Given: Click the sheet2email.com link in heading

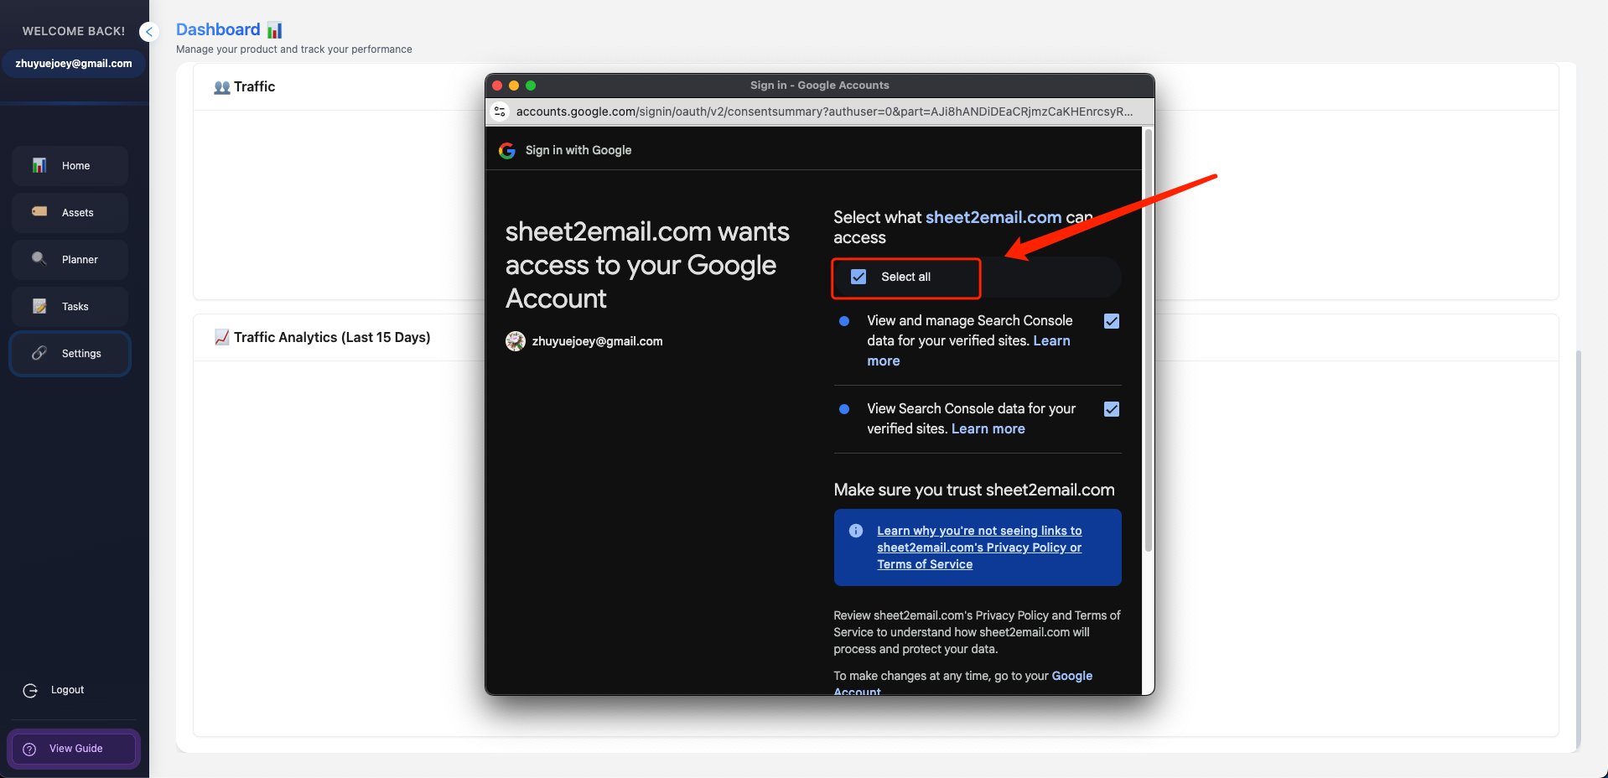Looking at the screenshot, I should click(993, 217).
